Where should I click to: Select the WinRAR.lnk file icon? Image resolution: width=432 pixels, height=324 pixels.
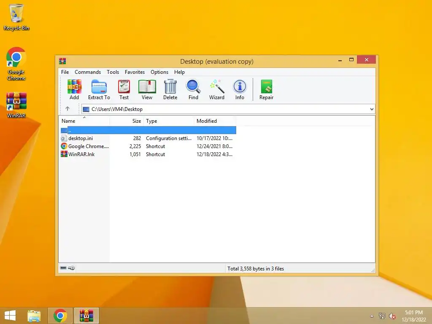pos(64,154)
